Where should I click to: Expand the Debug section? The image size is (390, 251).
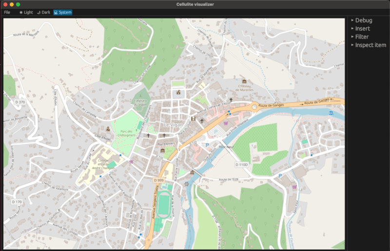(363, 20)
